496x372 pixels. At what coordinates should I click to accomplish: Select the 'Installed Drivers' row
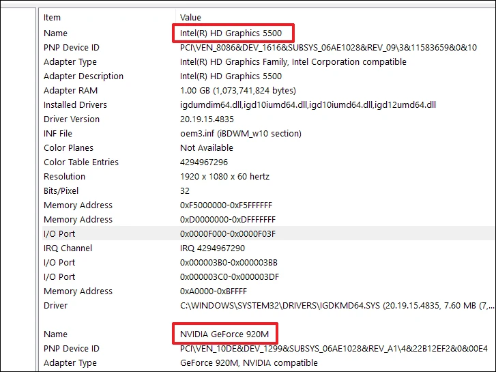pos(268,105)
